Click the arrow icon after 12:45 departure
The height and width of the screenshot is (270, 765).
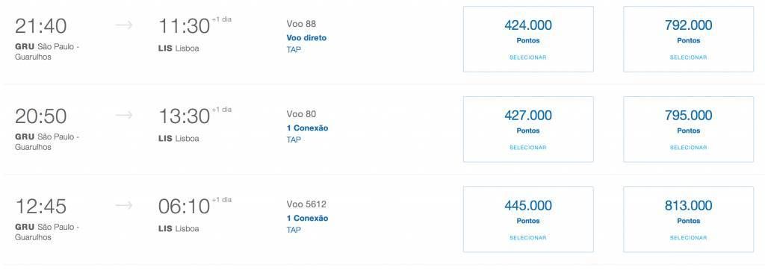tap(123, 206)
